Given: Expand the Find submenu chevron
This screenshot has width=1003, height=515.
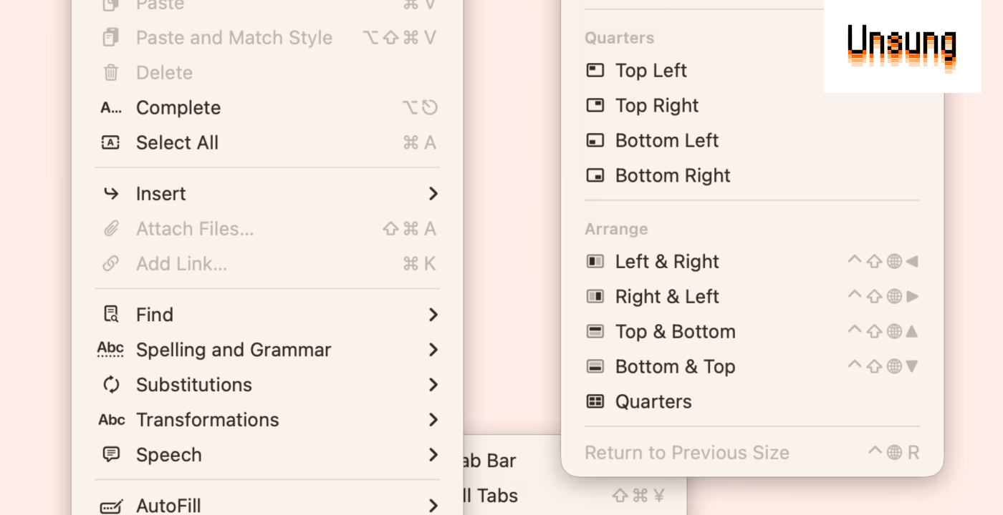Looking at the screenshot, I should tap(433, 315).
